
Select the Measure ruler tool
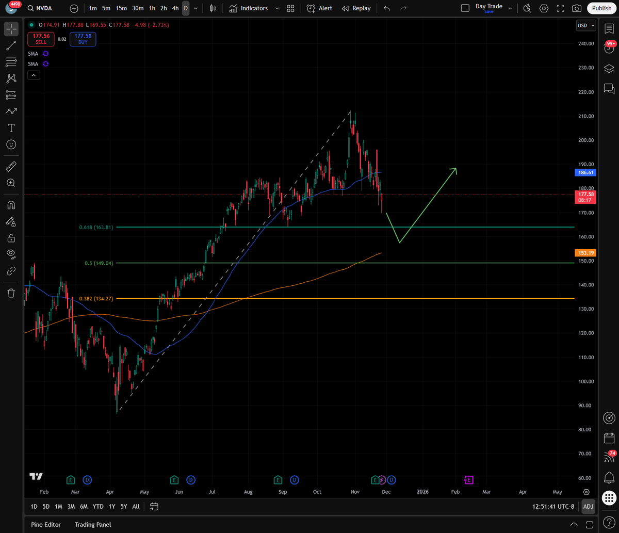pos(11,166)
